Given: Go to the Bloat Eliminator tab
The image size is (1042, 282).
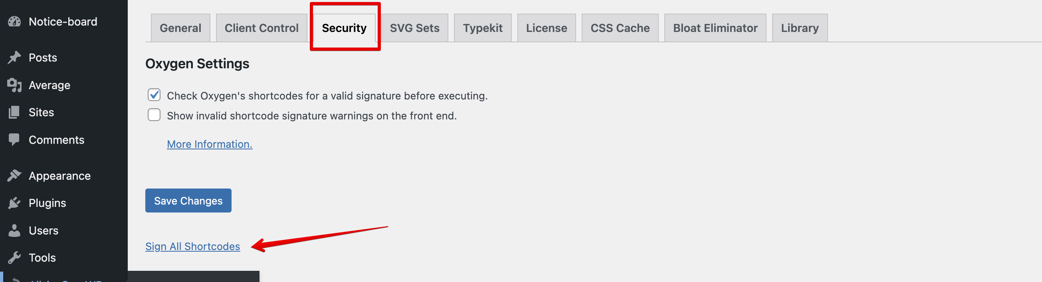Looking at the screenshot, I should [x=715, y=28].
